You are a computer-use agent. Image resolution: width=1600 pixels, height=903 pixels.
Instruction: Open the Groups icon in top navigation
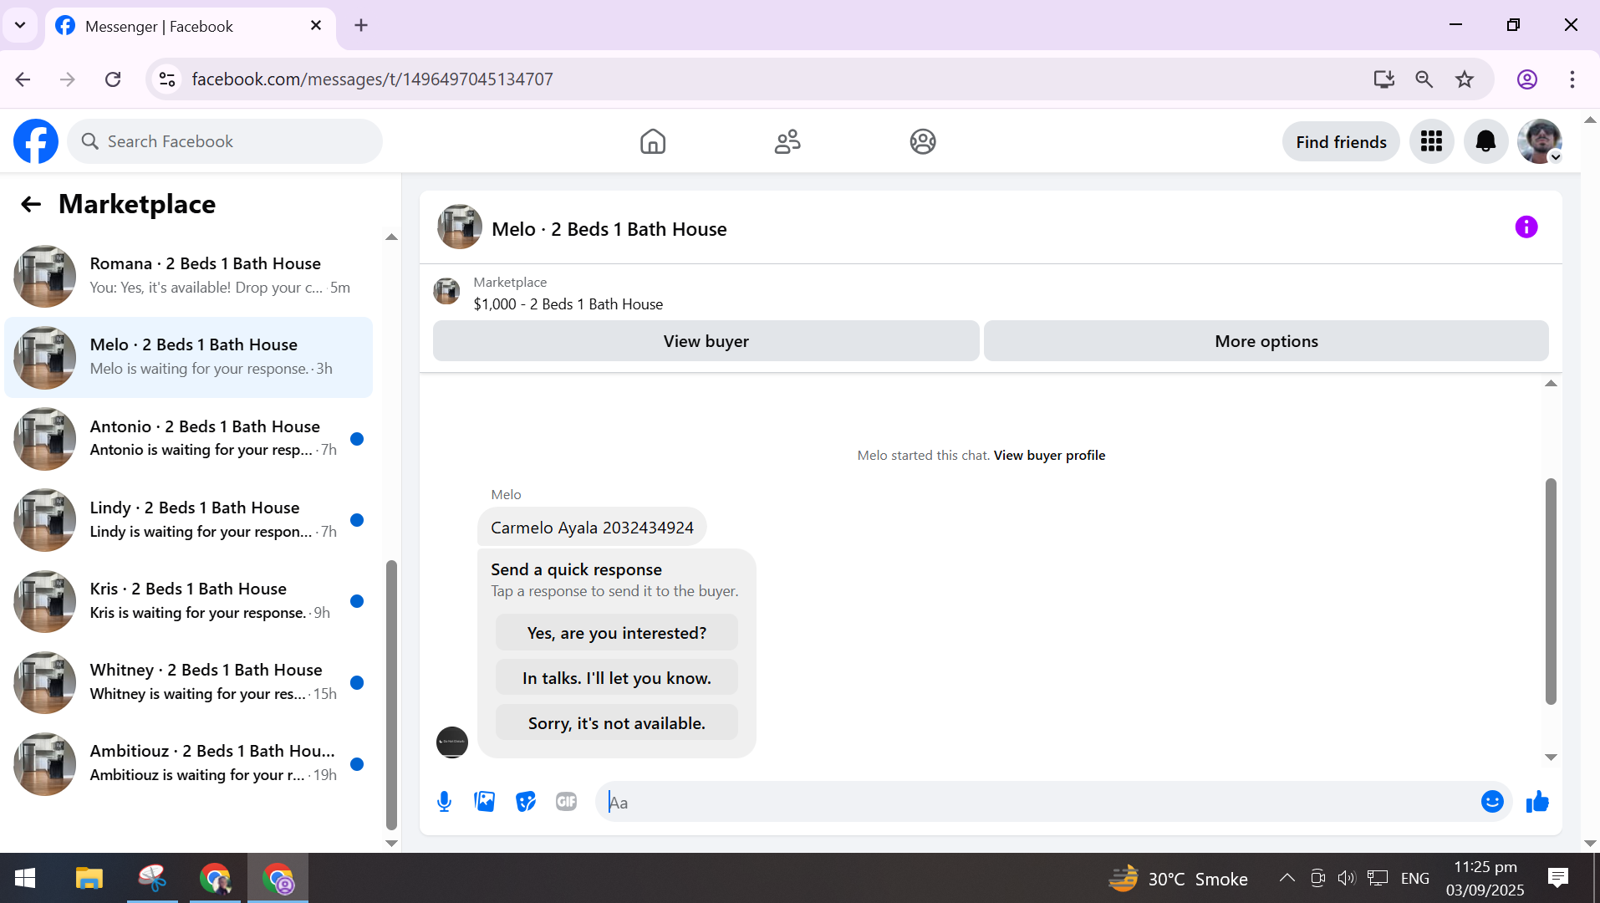(923, 141)
